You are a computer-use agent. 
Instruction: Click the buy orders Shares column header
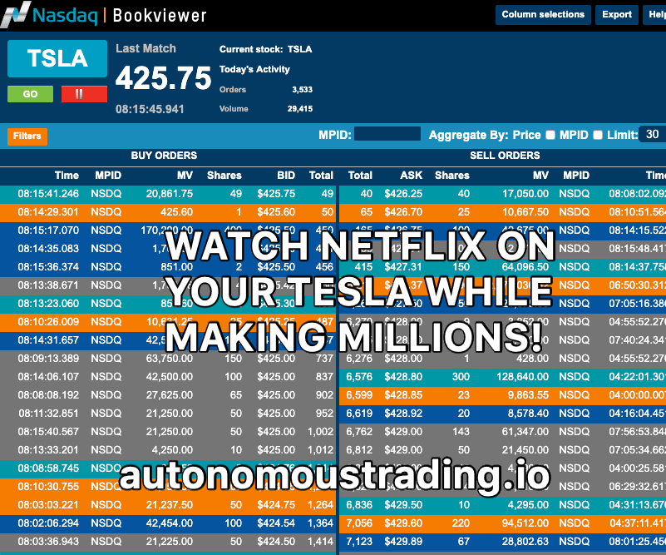pyautogui.click(x=224, y=176)
